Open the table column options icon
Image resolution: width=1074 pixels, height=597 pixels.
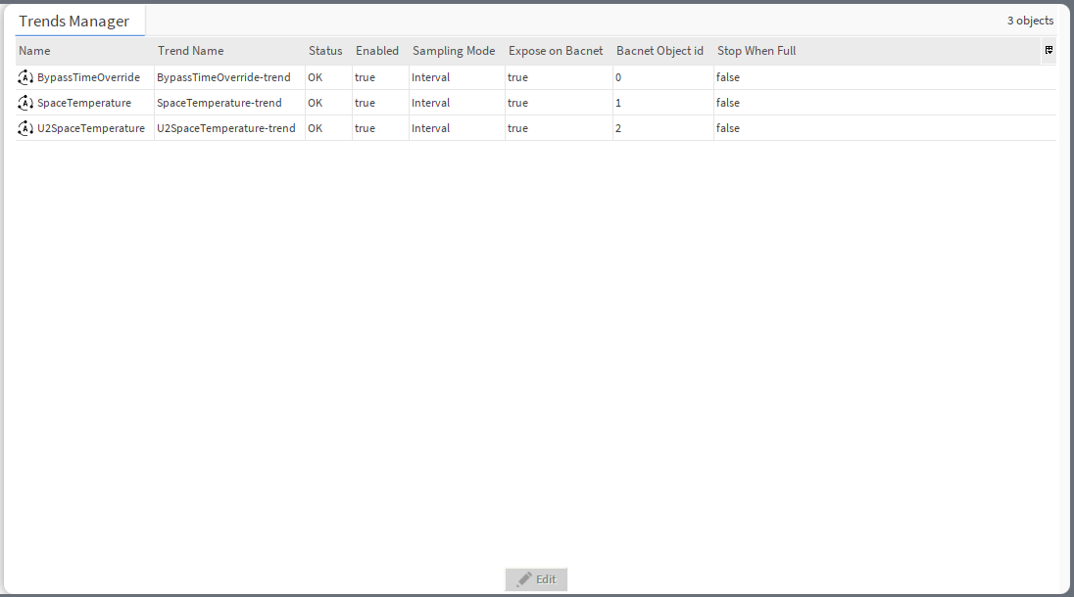coord(1049,50)
